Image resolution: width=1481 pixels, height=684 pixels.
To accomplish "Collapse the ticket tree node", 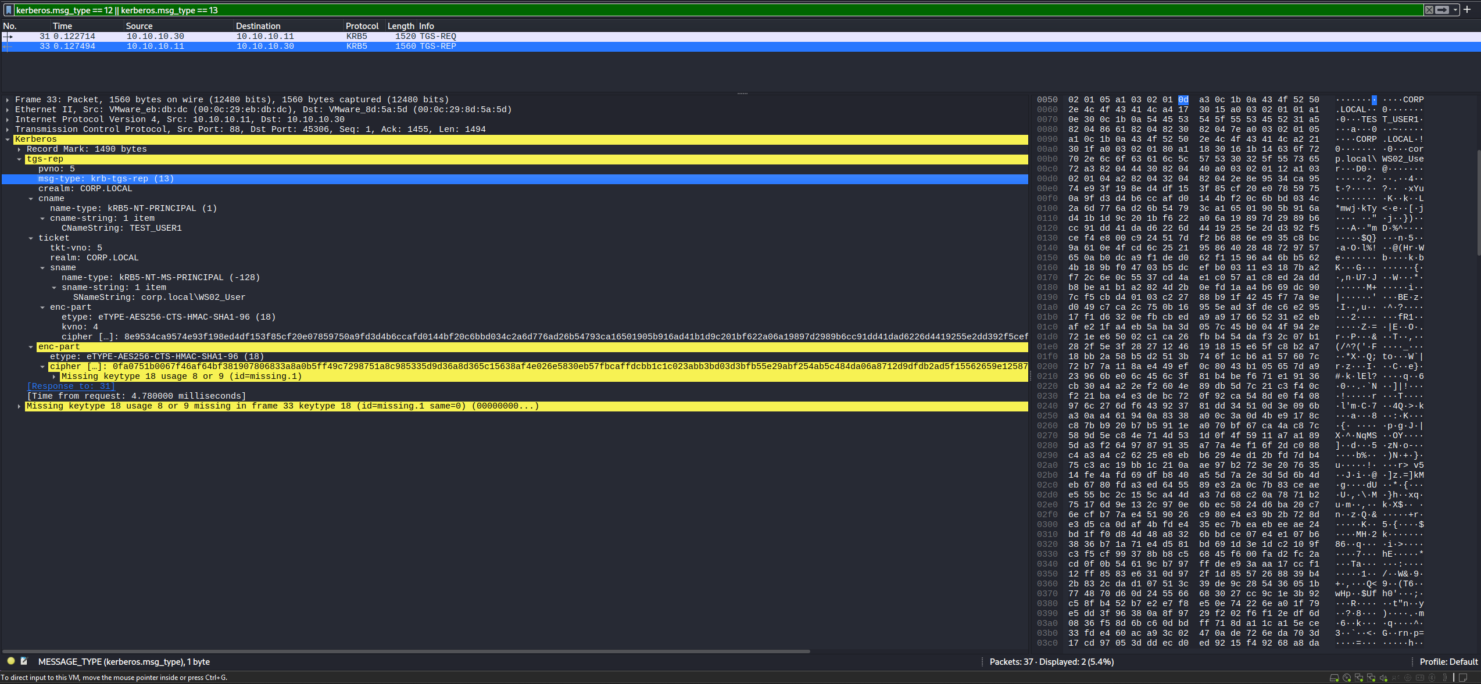I will pyautogui.click(x=31, y=238).
